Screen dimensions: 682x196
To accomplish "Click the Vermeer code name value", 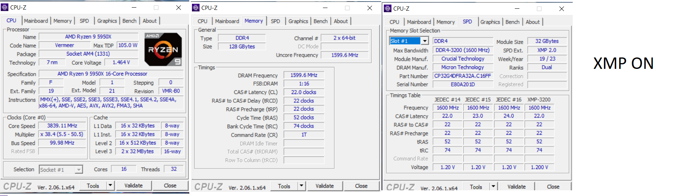I will pyautogui.click(x=65, y=45).
